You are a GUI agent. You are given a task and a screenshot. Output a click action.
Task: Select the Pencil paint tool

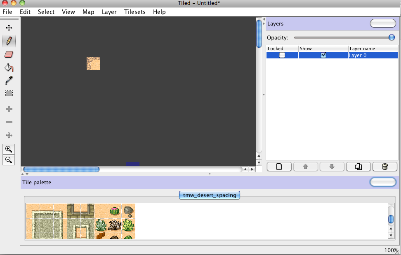pos(9,41)
